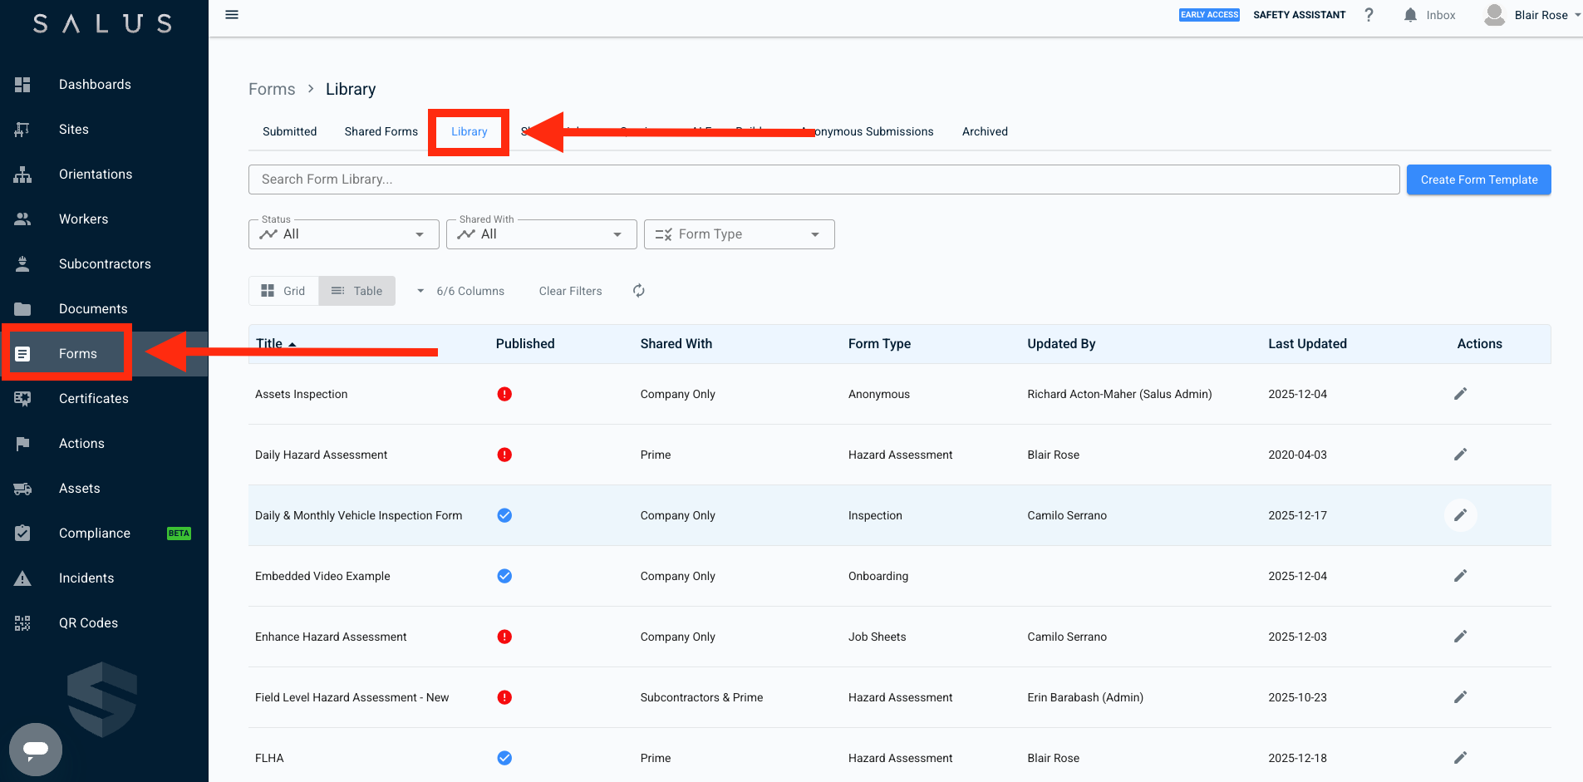The height and width of the screenshot is (782, 1583).
Task: Click the refresh icon beside Clear Filters
Action: click(x=638, y=291)
